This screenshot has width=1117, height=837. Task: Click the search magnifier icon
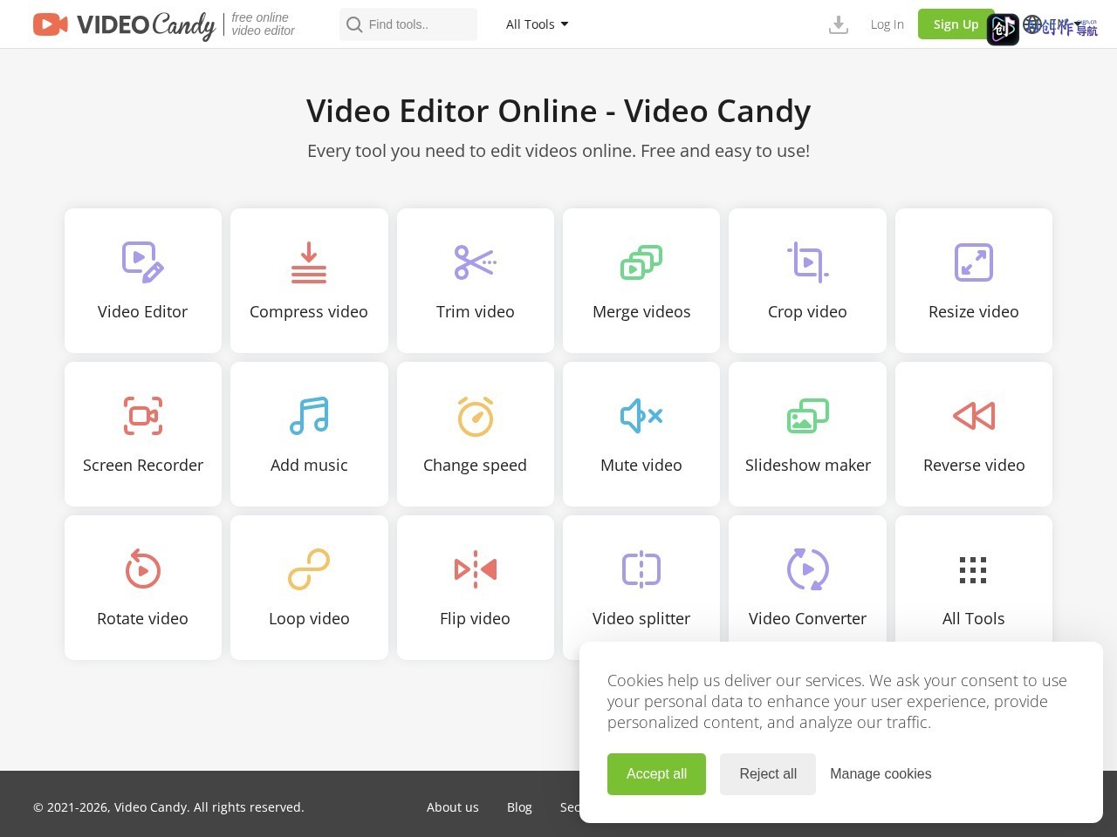(x=354, y=24)
